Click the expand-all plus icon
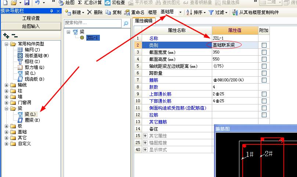Screen dimensions: 297x177 pos(6,35)
